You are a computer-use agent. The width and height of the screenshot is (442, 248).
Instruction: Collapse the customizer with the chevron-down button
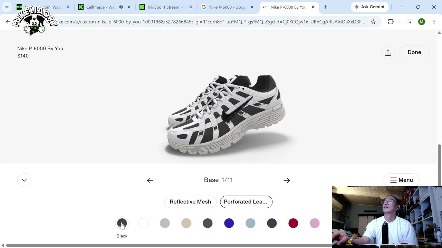24,180
